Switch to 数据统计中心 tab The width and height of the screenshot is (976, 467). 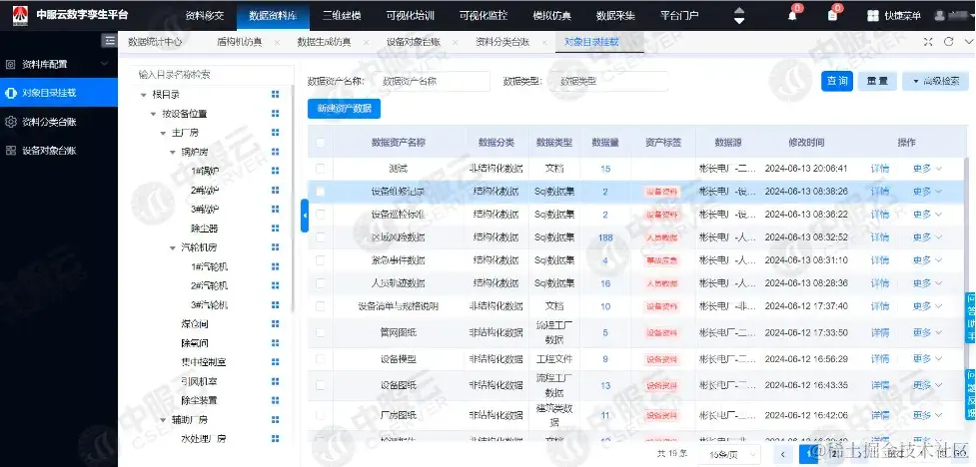(x=155, y=42)
